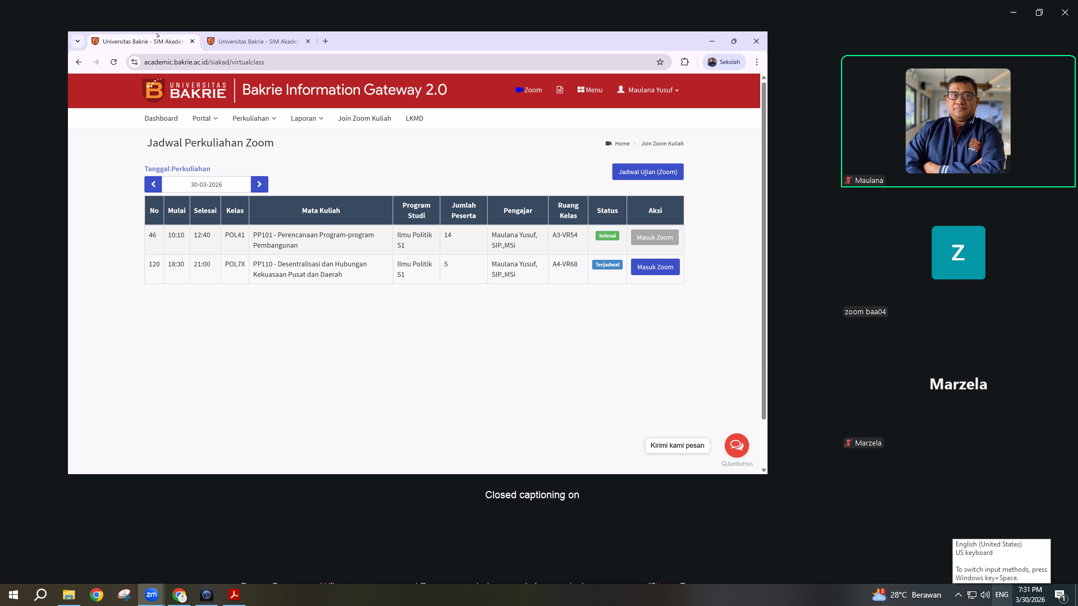Open the Menu grid in the header

[x=590, y=90]
